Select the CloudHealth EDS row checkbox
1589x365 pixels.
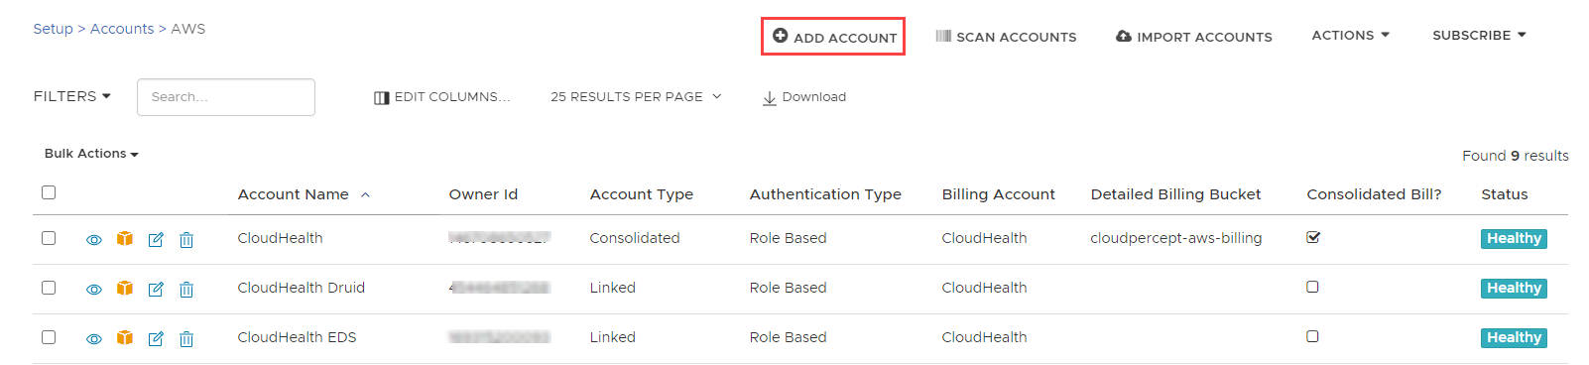(49, 337)
